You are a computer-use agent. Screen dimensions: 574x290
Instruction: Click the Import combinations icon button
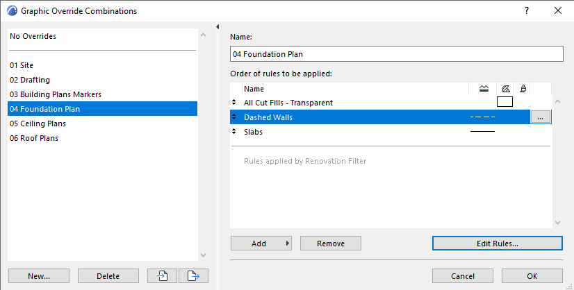(162, 276)
